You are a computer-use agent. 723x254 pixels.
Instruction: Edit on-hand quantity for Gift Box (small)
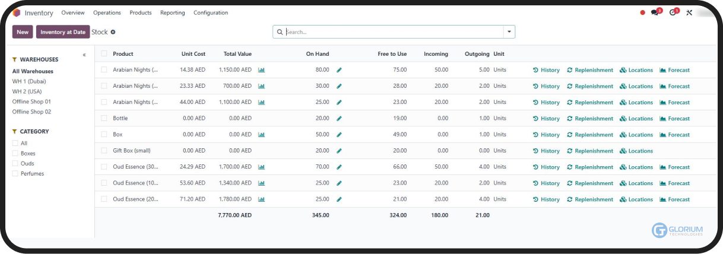point(339,151)
